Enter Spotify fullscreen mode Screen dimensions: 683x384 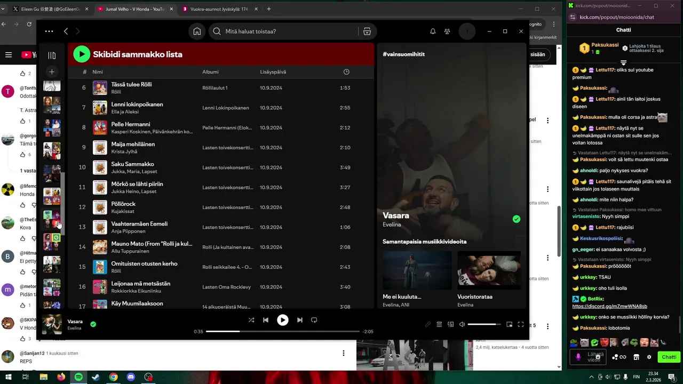pos(521,324)
